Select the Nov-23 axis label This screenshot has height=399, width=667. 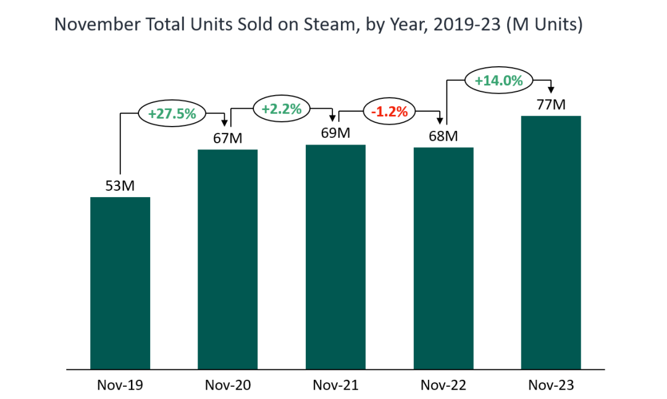coord(551,385)
